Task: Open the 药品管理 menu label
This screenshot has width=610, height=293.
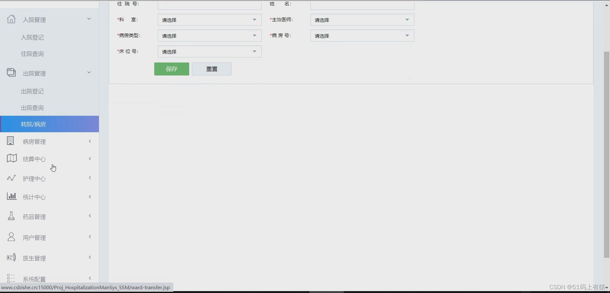Action: coord(34,217)
